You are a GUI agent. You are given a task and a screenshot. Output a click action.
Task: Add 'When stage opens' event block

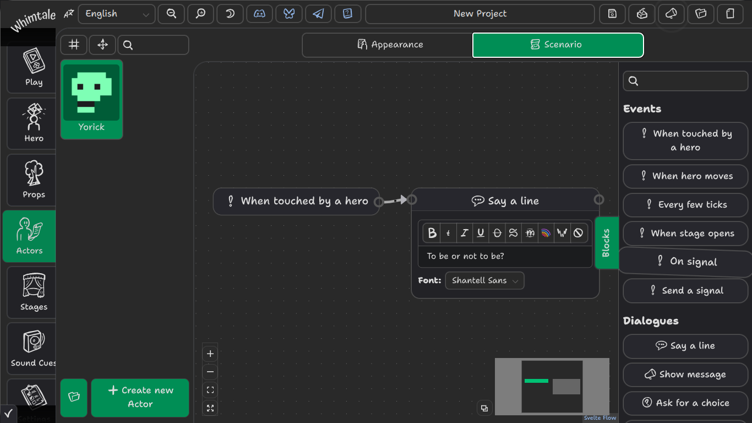(686, 234)
